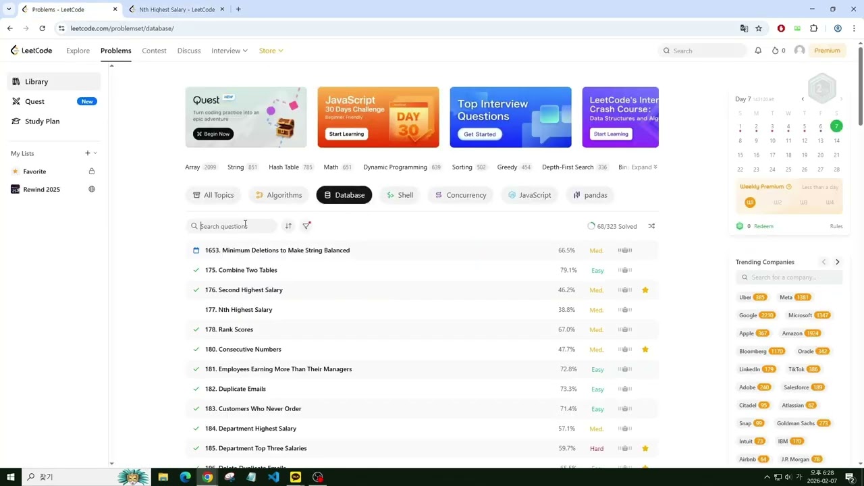Click the Premium button
This screenshot has width=864, height=486.
[827, 51]
